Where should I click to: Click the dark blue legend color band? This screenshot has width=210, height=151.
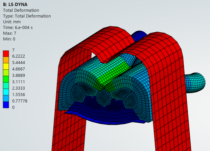pyautogui.click(x=6, y=105)
